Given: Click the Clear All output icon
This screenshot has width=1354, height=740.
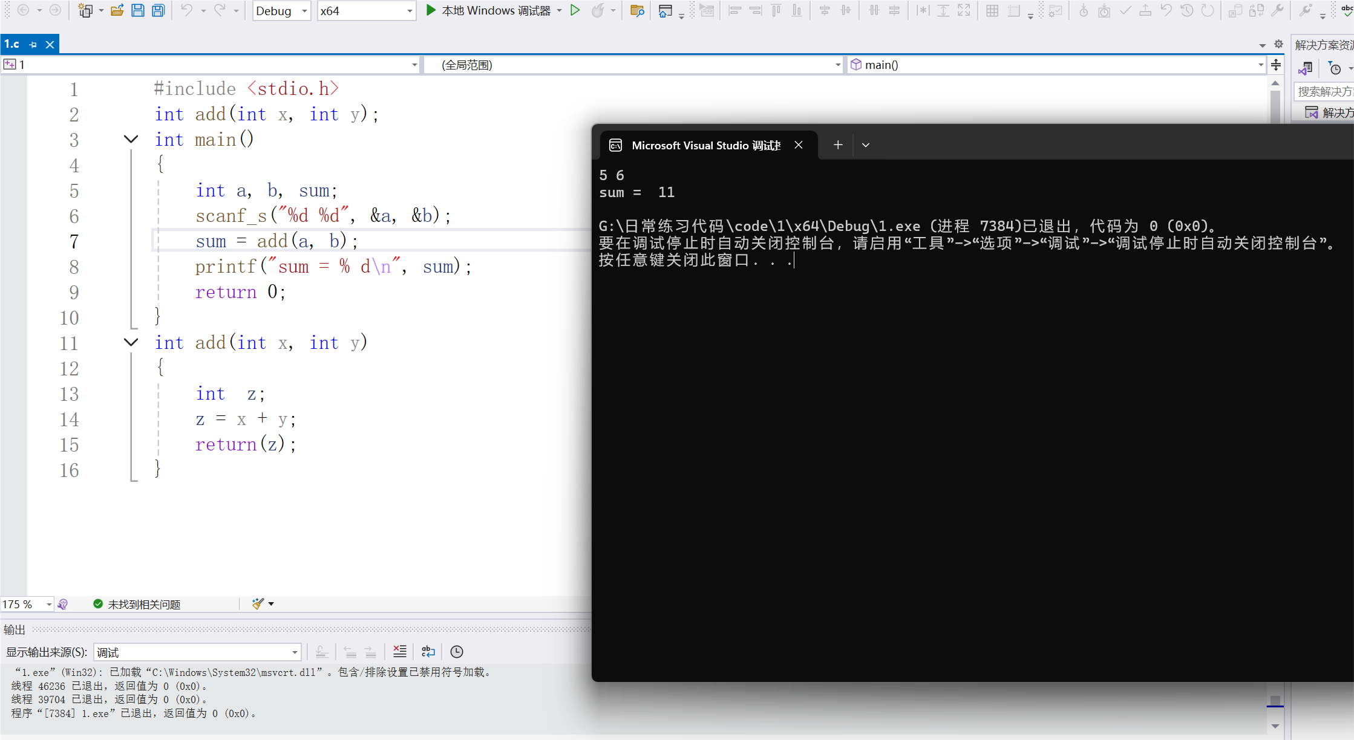Looking at the screenshot, I should pyautogui.click(x=399, y=651).
